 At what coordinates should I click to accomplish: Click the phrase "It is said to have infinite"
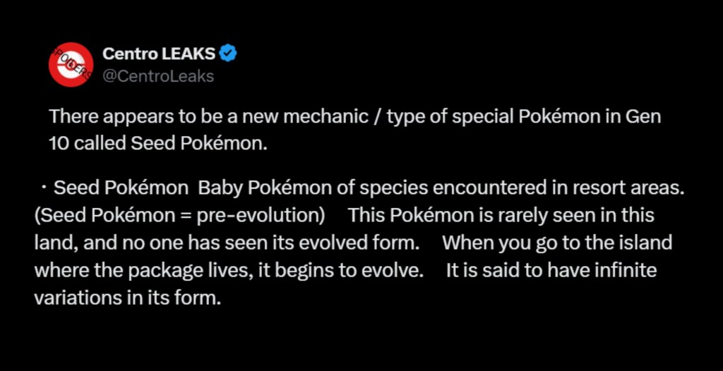click(551, 271)
